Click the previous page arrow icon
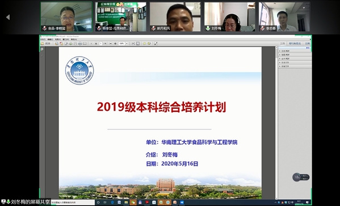The width and height of the screenshot is (340, 206). [x=91, y=44]
